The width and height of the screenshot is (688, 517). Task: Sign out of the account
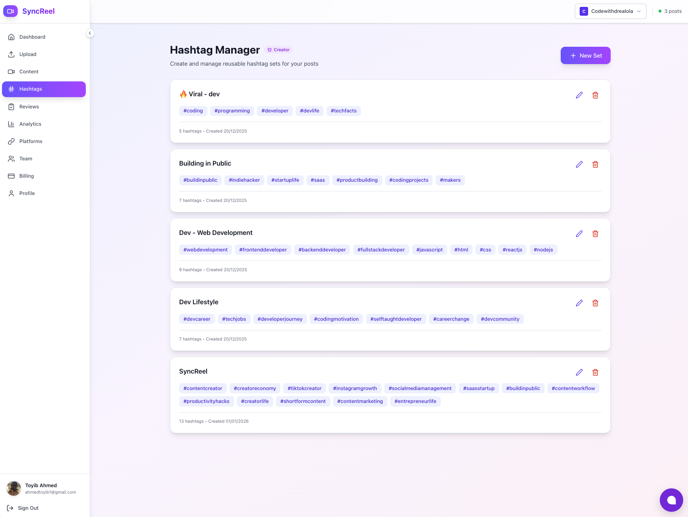point(28,508)
